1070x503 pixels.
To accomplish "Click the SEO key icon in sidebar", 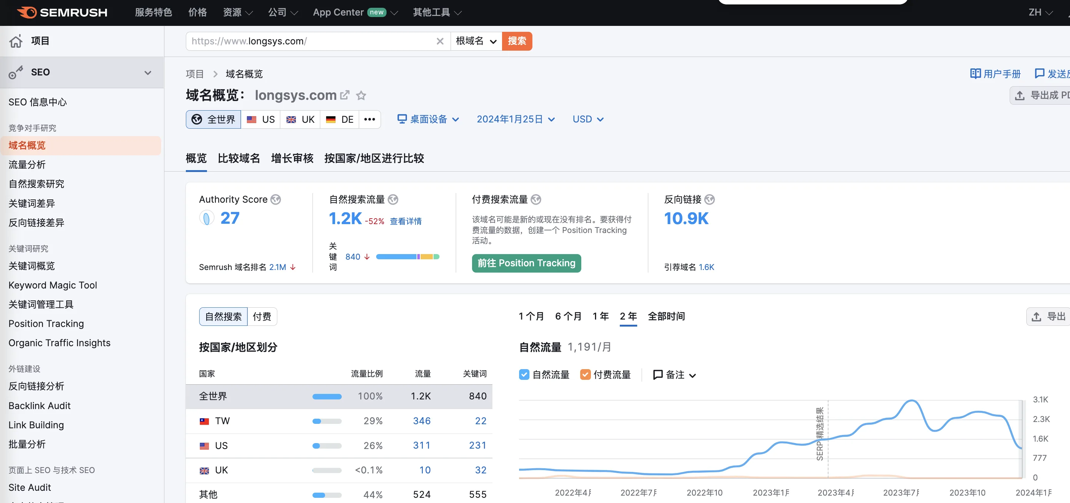I will click(x=16, y=72).
